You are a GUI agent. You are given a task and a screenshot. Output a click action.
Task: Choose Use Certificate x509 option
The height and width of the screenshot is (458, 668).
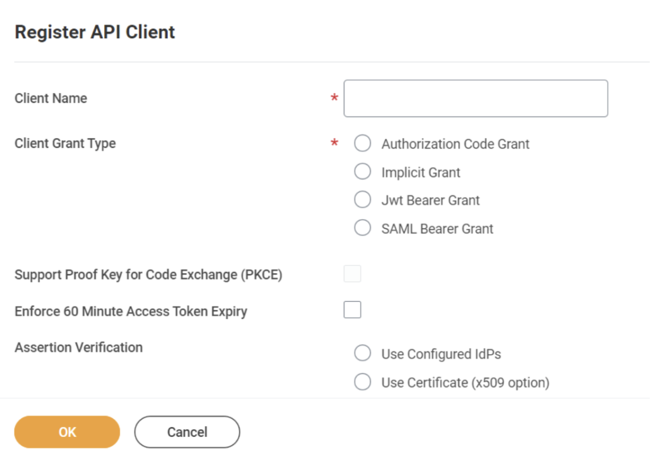pyautogui.click(x=362, y=382)
